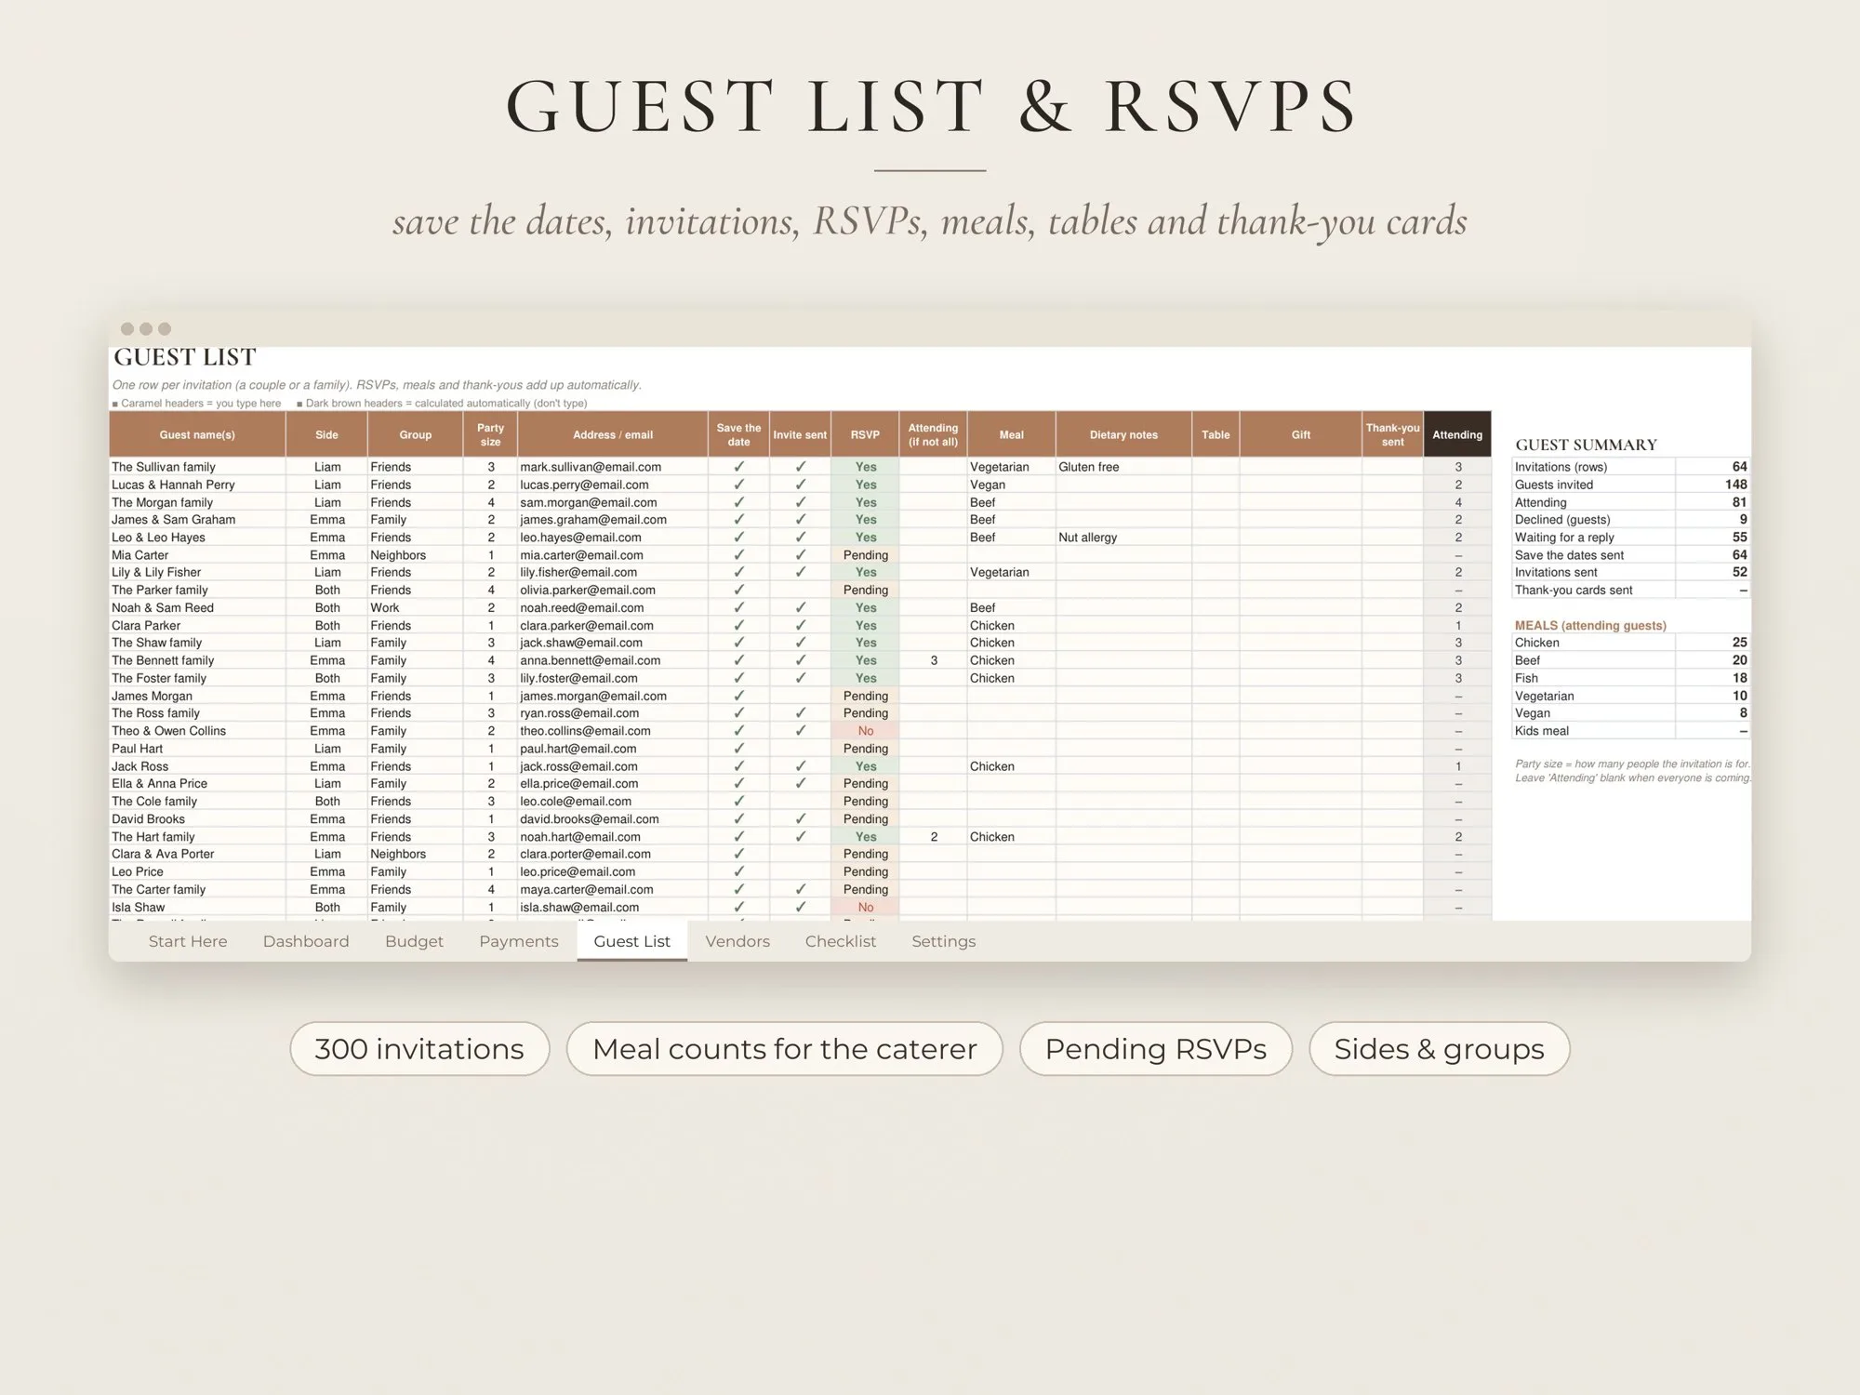Click Meal counts for the caterer pill
Viewport: 1860px width, 1395px height.
784,1049
